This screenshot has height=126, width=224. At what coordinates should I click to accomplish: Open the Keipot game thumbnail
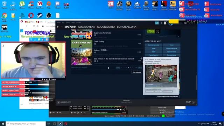pos(82,52)
